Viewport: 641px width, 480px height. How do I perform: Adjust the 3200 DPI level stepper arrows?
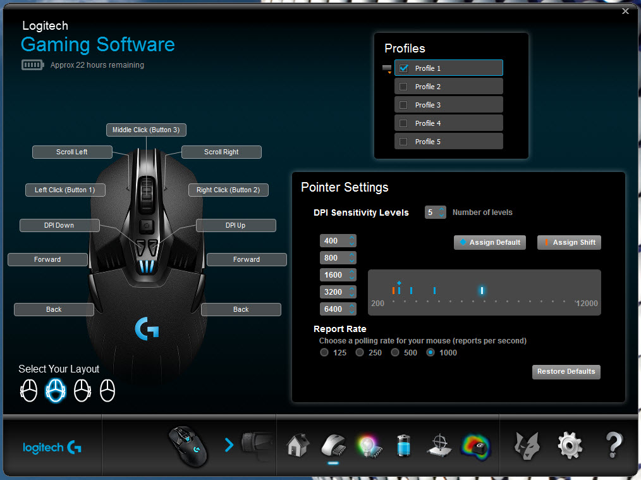click(x=352, y=292)
